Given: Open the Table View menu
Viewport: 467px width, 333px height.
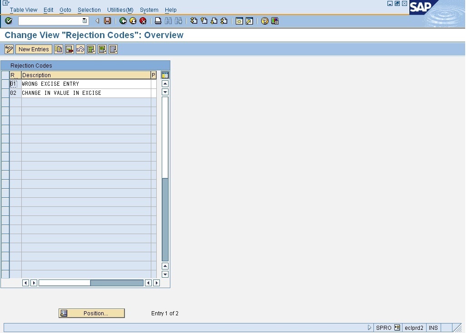Looking at the screenshot, I should tap(23, 10).
